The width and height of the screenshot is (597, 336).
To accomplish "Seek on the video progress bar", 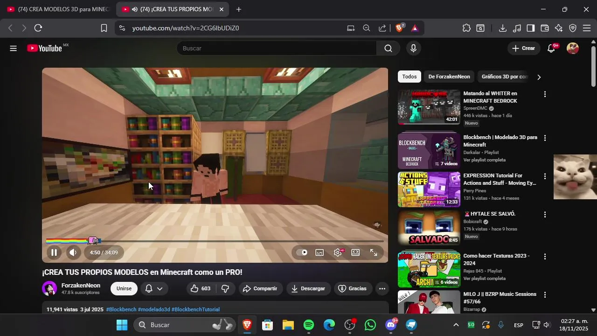I will [x=215, y=241].
